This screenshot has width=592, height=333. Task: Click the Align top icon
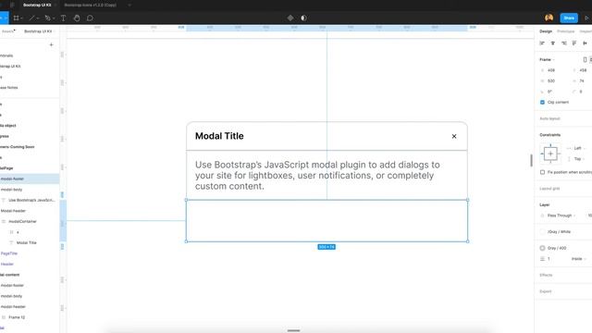click(574, 43)
